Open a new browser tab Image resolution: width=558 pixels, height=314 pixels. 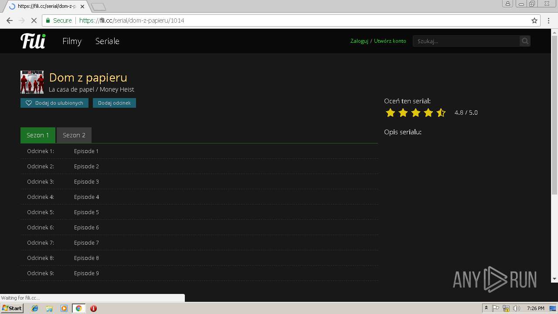pyautogui.click(x=99, y=7)
